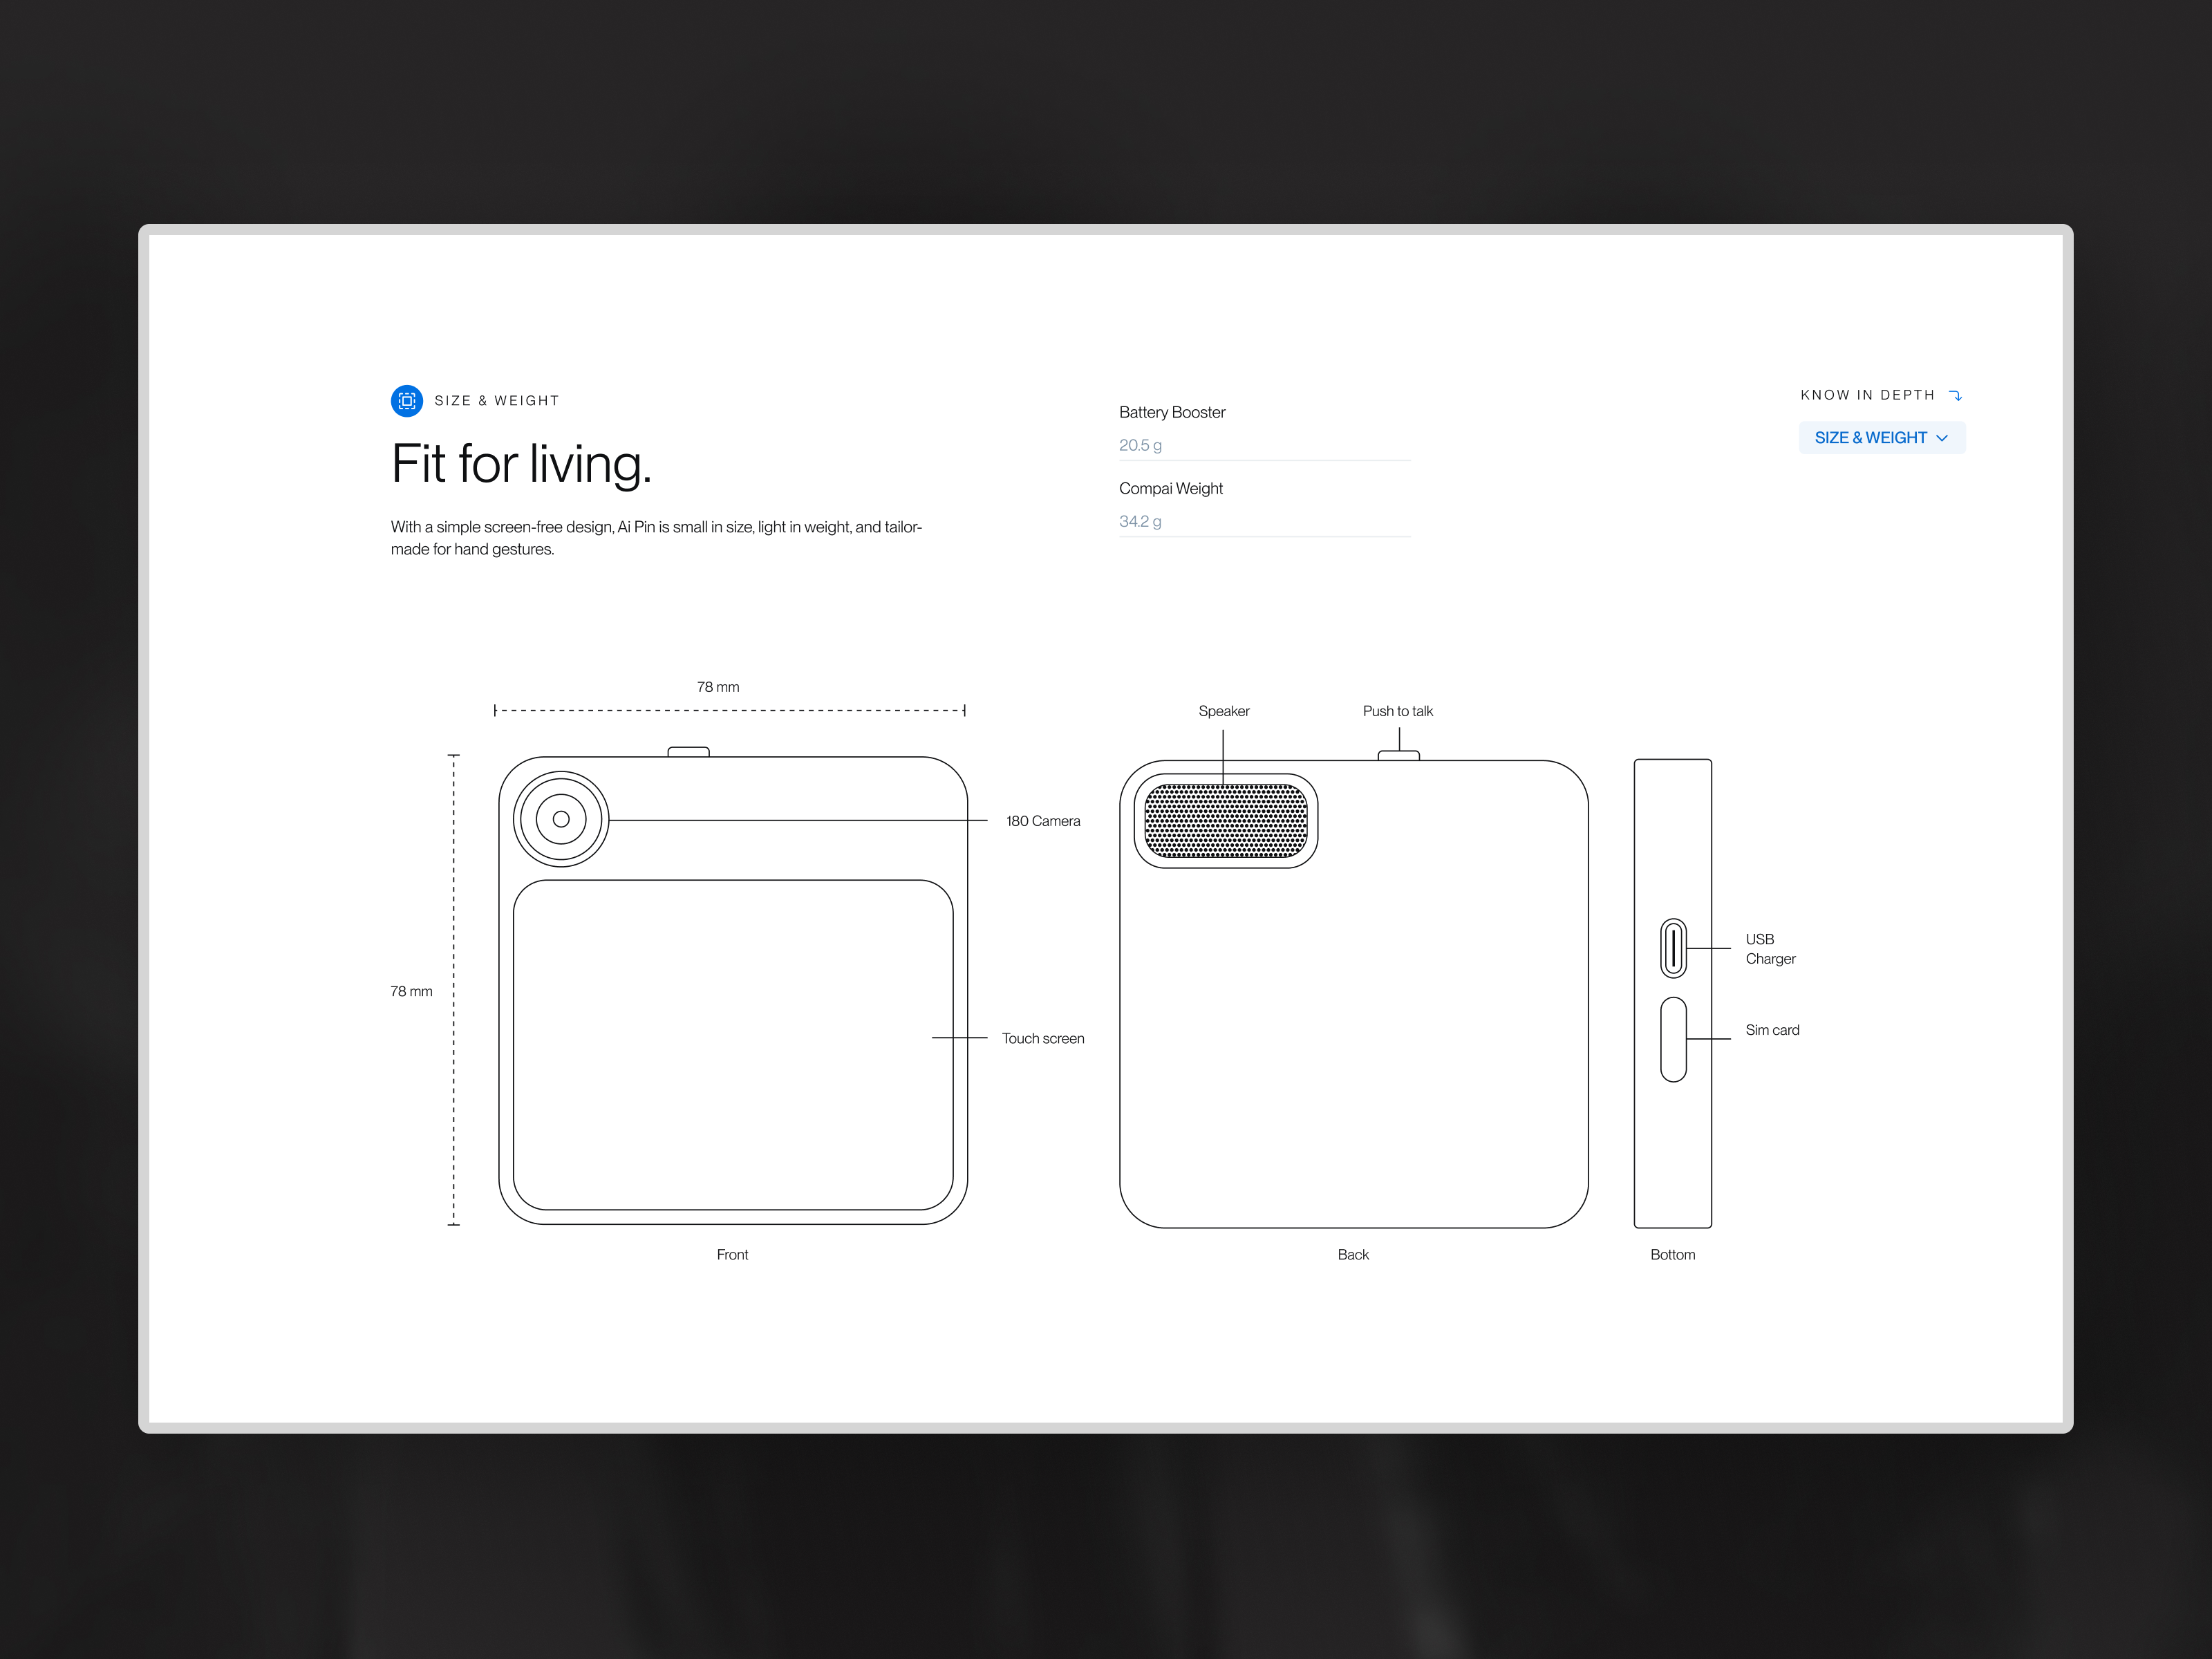Select the Bottom view label
2212x1659 pixels.
[1672, 1254]
